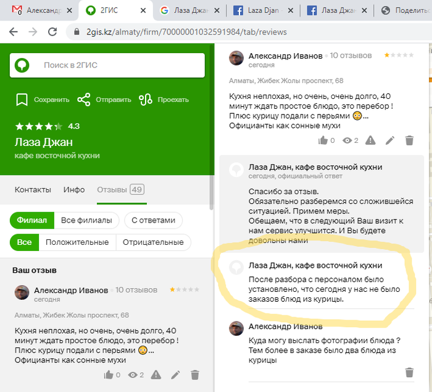Delete the last comment by Александр Иванов
This screenshot has height=392, width=432.
point(409,372)
